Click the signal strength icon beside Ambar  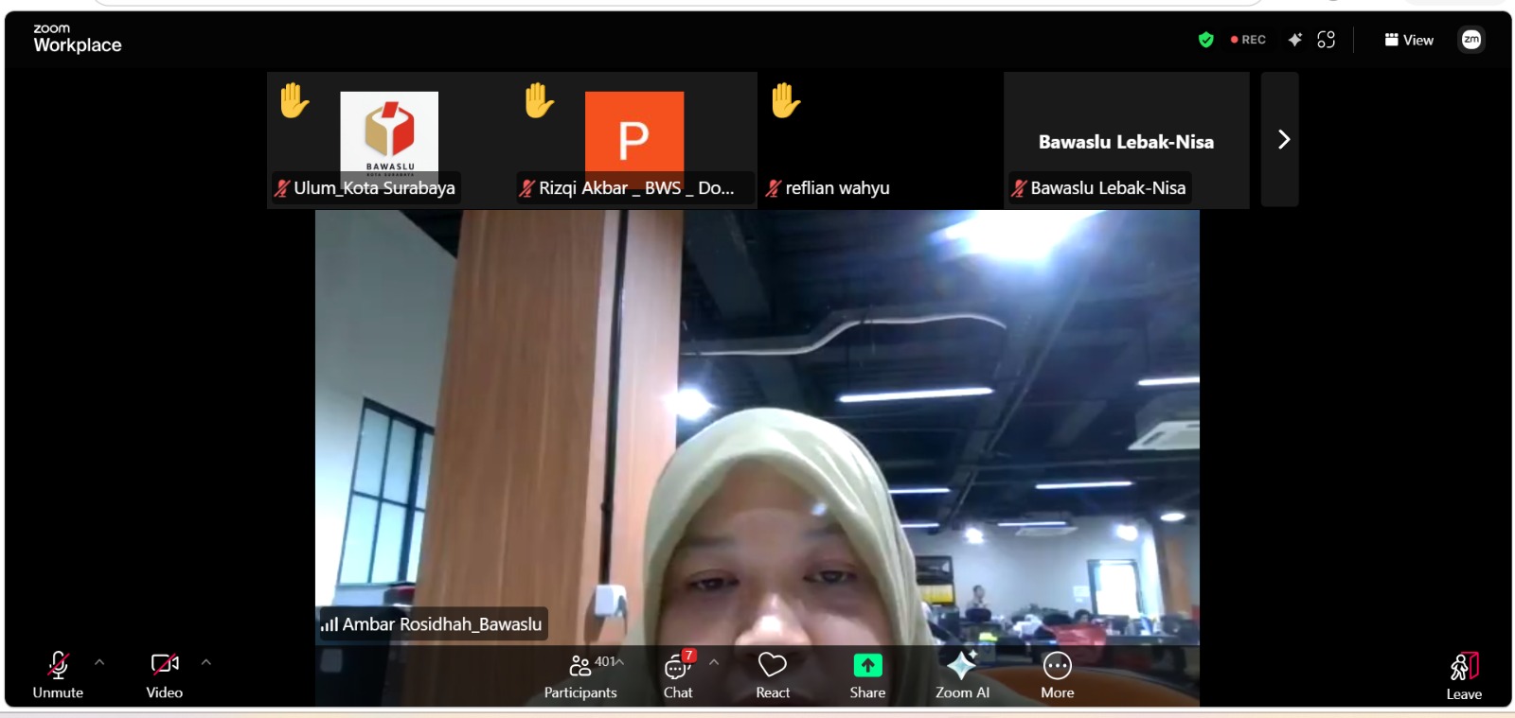[330, 624]
